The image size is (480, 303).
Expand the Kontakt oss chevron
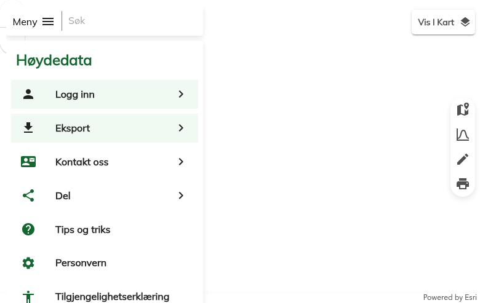[x=181, y=162]
